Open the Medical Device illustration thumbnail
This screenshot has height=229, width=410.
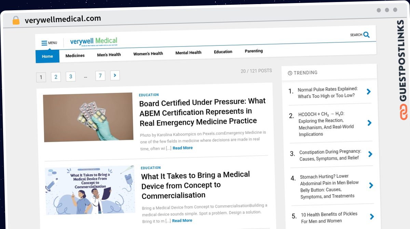[x=90, y=191]
